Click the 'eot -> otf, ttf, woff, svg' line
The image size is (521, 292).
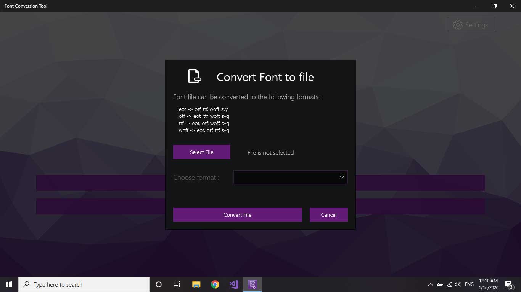tap(204, 109)
